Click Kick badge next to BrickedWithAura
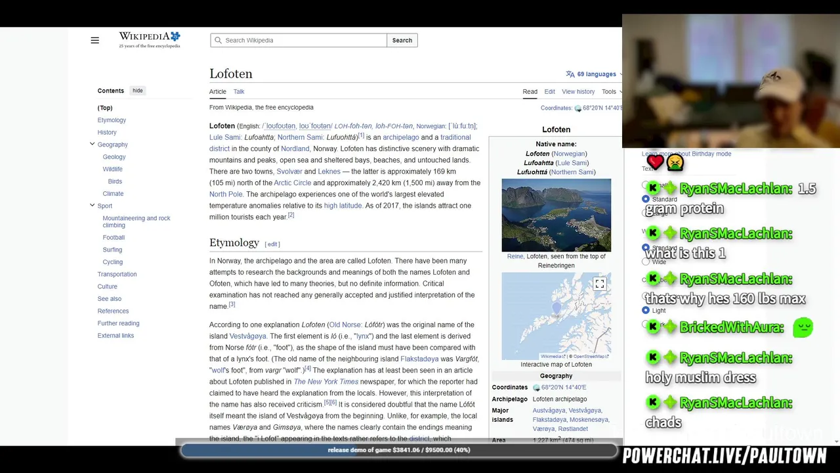The image size is (840, 473). [653, 327]
